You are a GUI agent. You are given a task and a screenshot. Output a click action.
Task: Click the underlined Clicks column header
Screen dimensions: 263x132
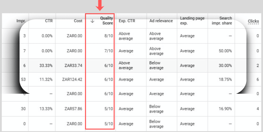(x=253, y=21)
